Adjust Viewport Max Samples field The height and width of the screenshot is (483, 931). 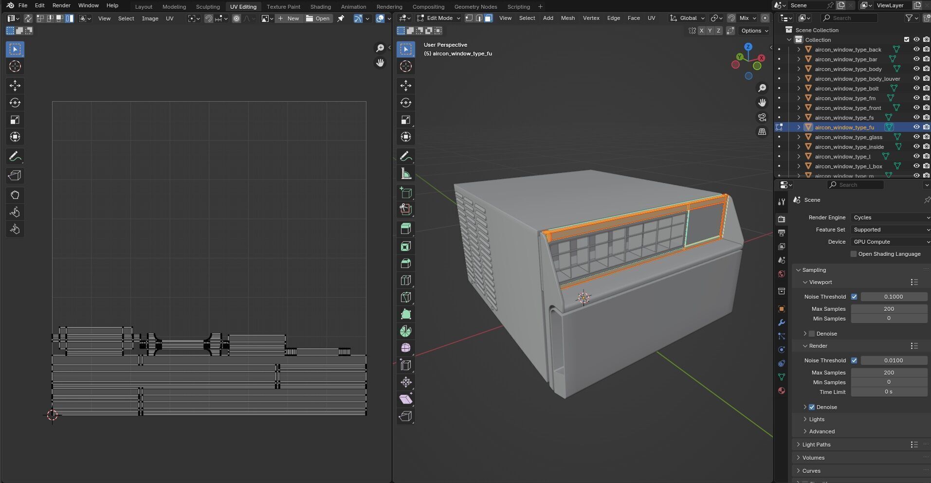pos(889,309)
